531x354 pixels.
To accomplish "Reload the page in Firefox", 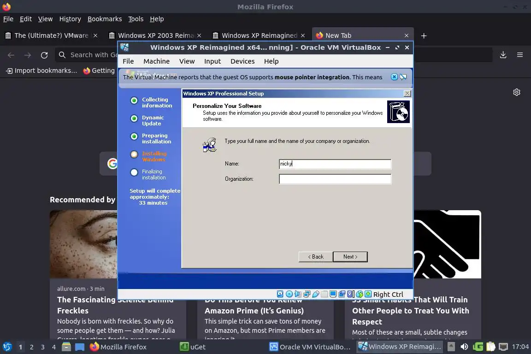I will tap(44, 55).
